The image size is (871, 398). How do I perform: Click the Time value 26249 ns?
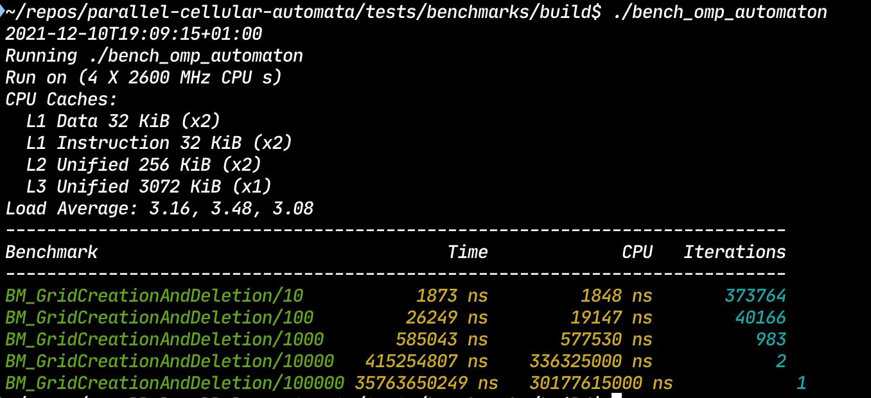[447, 318]
